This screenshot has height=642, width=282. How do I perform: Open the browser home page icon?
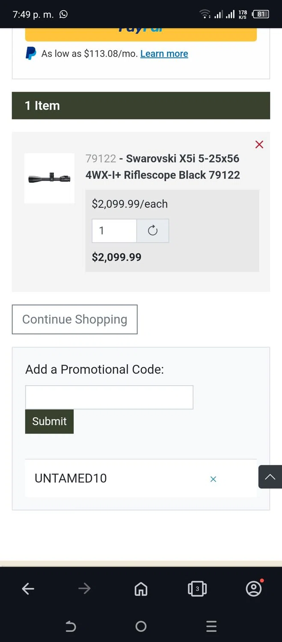(141, 589)
